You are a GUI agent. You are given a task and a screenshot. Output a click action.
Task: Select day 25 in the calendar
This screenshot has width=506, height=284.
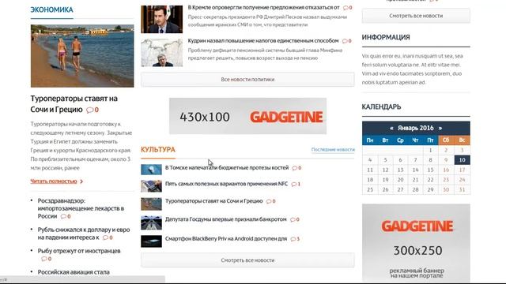[x=370, y=189]
